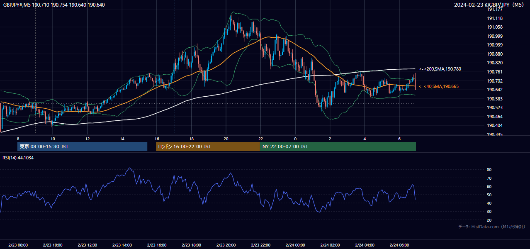Click price axis value 190.880

coord(494,54)
